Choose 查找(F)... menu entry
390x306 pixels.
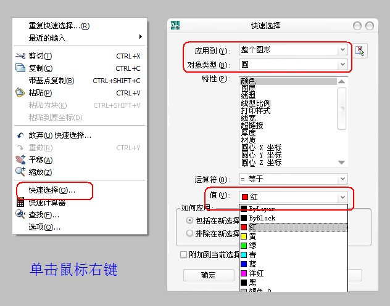80,215
